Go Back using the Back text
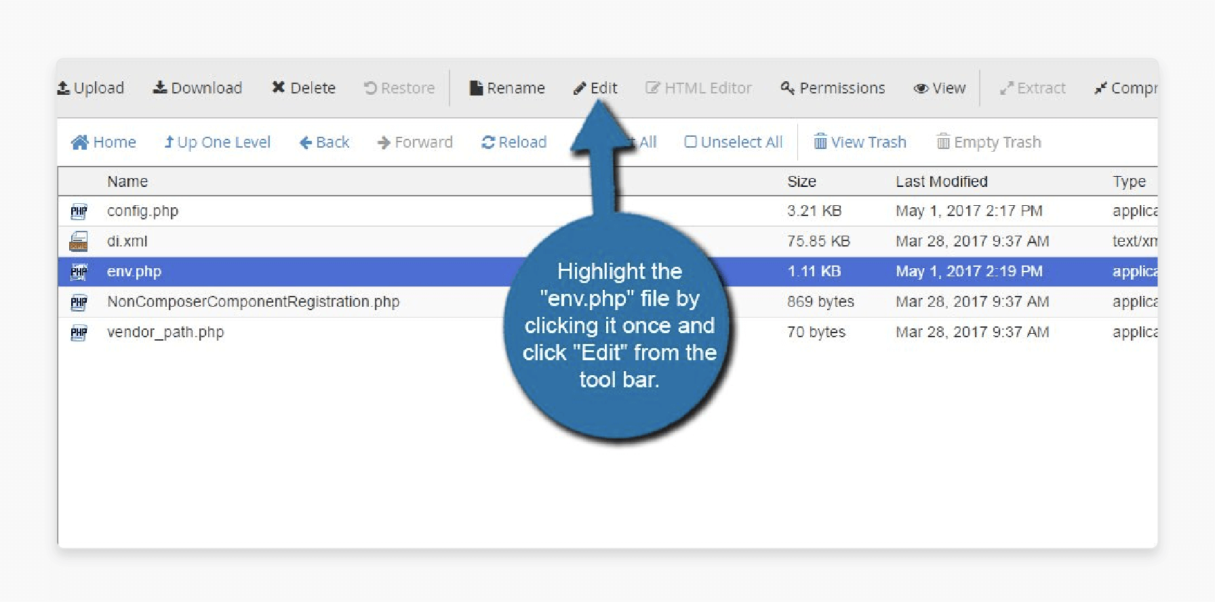This screenshot has height=602, width=1215. [x=332, y=142]
